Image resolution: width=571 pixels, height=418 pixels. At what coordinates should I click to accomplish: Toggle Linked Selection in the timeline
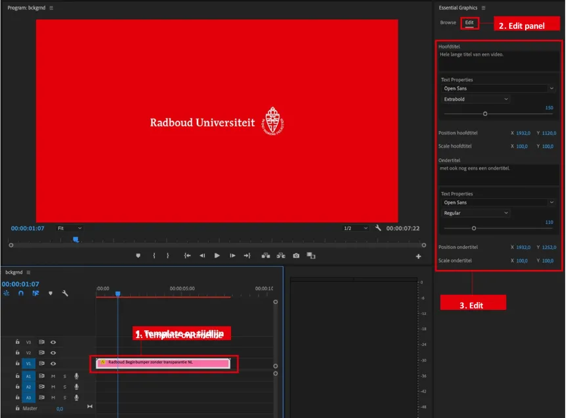click(x=35, y=294)
